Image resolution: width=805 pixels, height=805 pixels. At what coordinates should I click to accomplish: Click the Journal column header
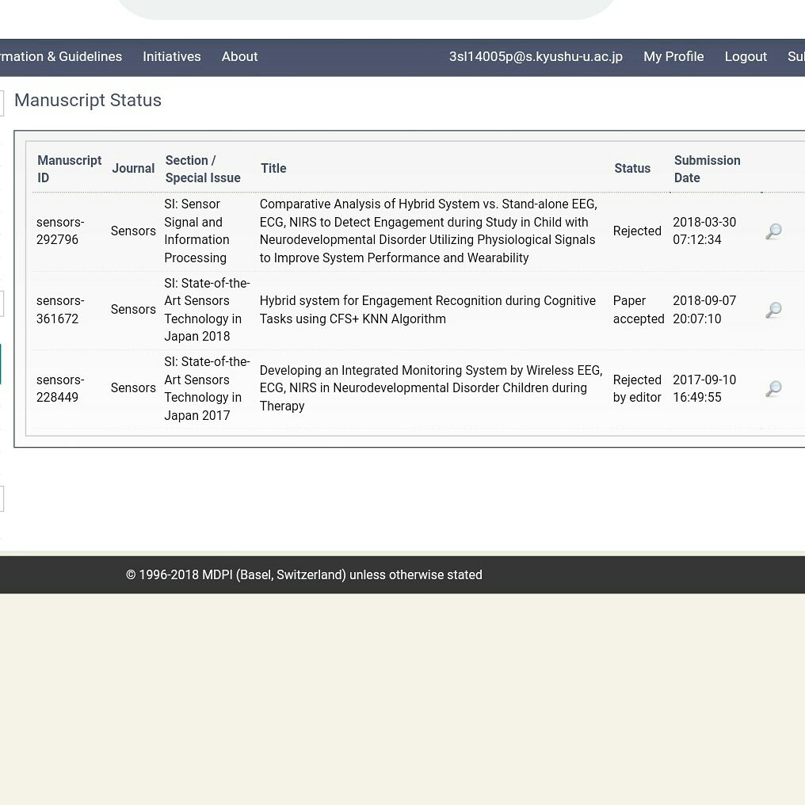[133, 169]
